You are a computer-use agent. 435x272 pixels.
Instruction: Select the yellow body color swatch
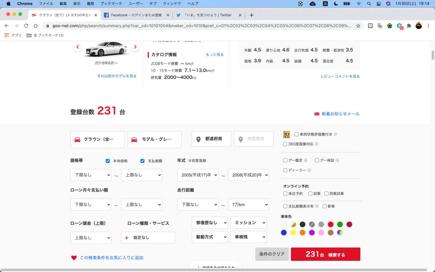pyautogui.click(x=293, y=233)
